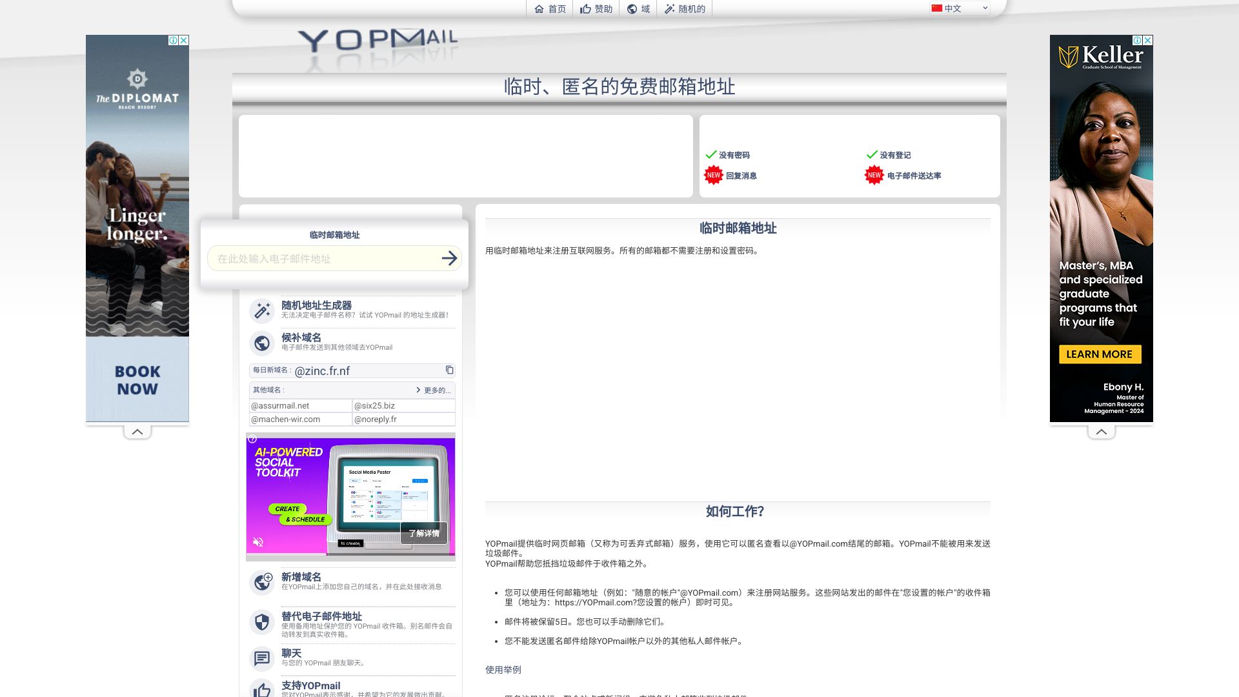Collapse the left Diplomat ad with chevron

[x=137, y=432]
